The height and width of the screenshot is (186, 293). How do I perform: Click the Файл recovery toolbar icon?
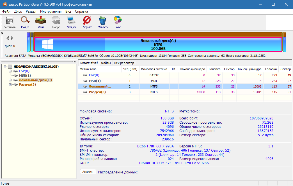pos(41,22)
